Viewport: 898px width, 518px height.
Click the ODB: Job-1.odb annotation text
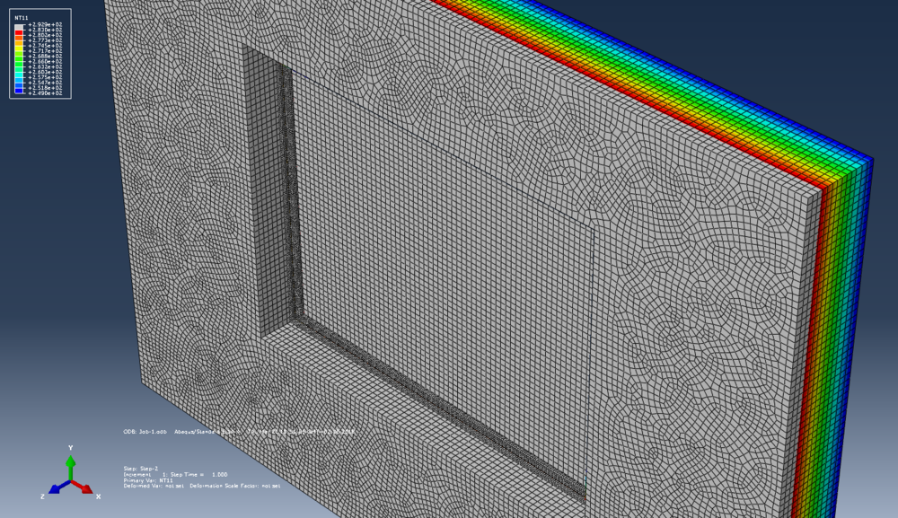[x=144, y=430]
